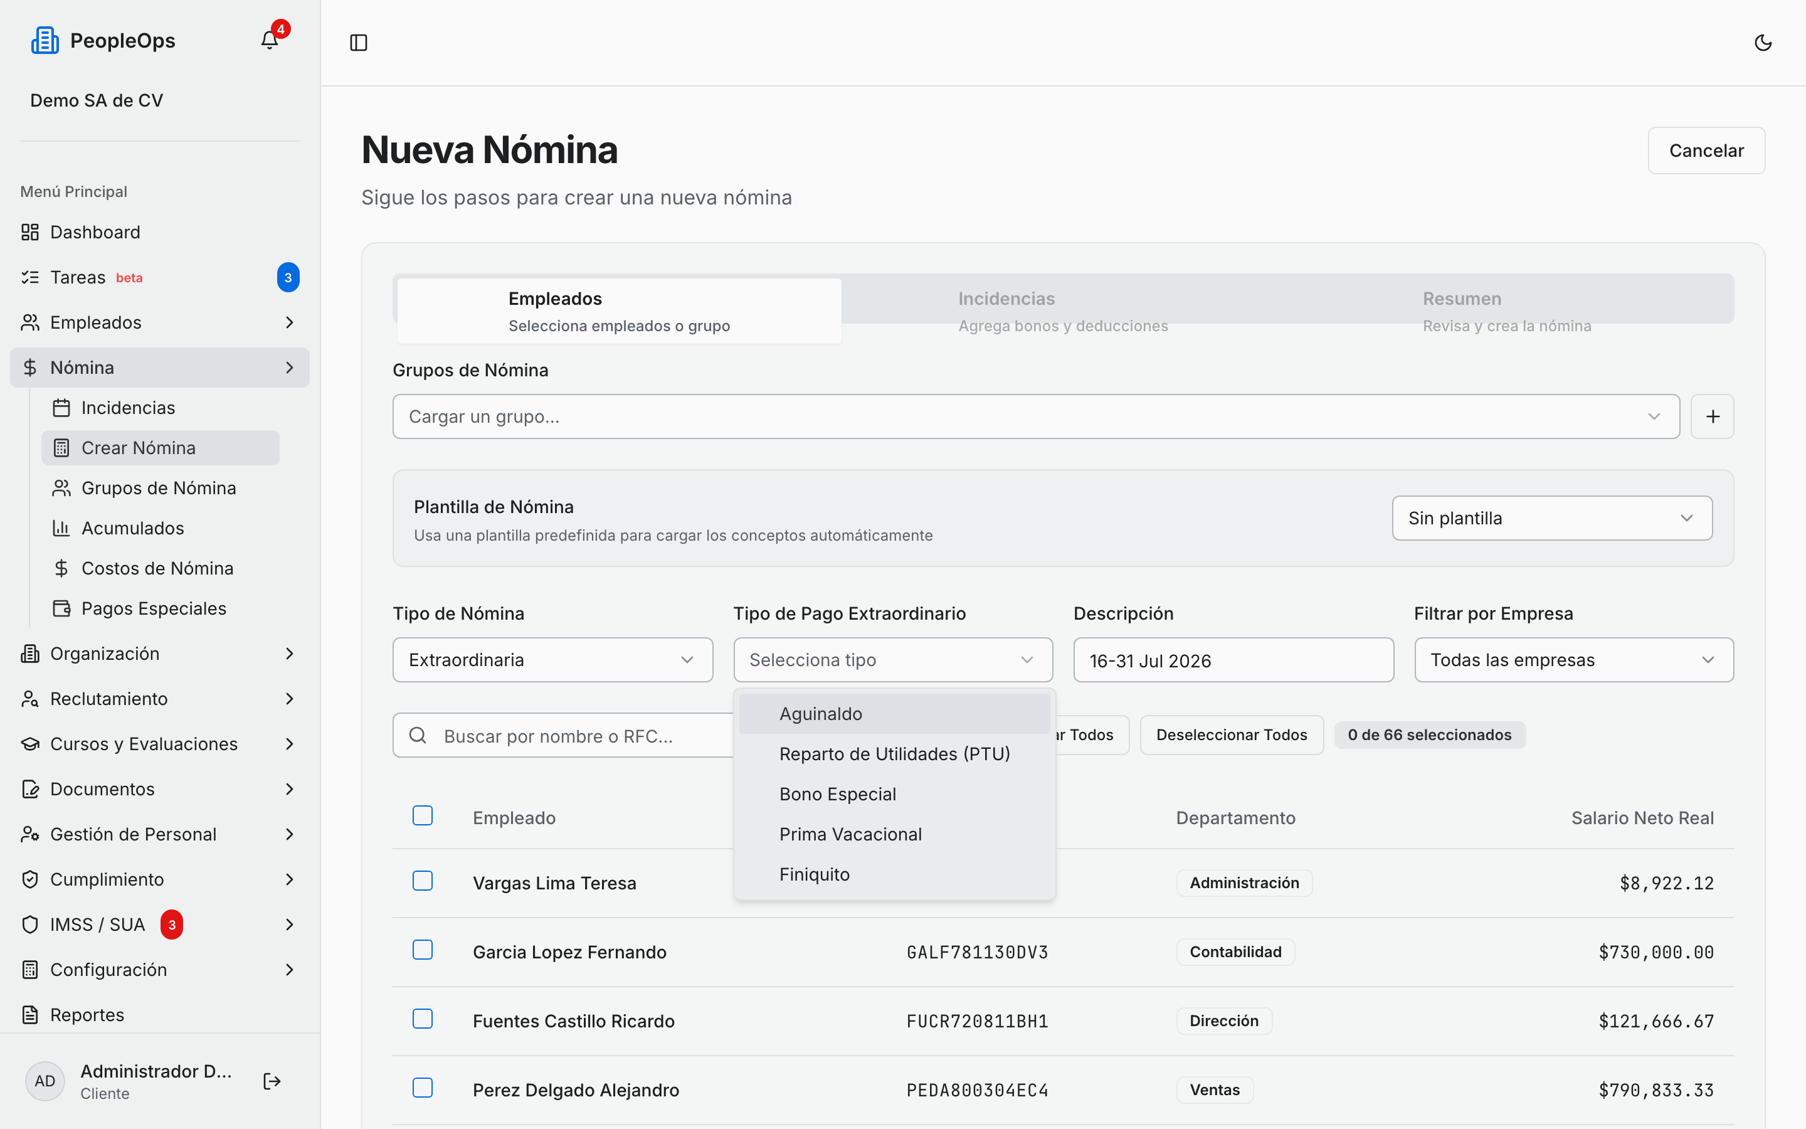
Task: Click the PeopleOps building logo
Action: tap(45, 40)
